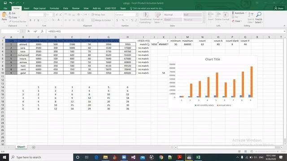The width and height of the screenshot is (287, 161).
Task: Apply the Bad cell style
Action: pos(192,15)
